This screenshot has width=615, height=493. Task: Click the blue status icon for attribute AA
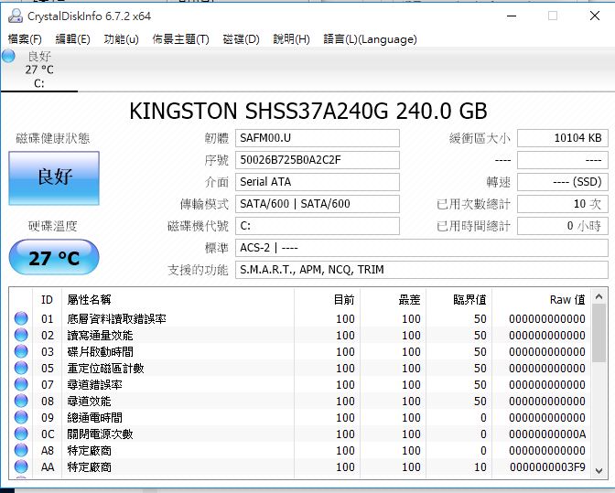[21, 466]
